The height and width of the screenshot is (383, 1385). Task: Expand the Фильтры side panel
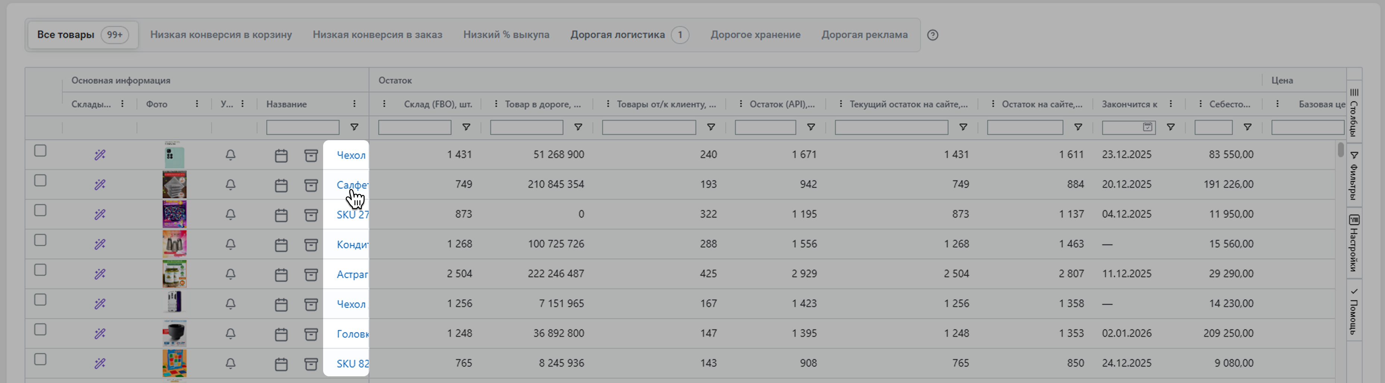pos(1354,175)
